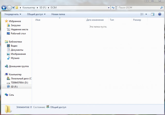Click the Новая папка button
The width and height of the screenshot is (165, 115).
[x=58, y=14]
